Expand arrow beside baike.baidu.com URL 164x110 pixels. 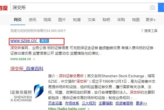pyautogui.click(x=89, y=109)
